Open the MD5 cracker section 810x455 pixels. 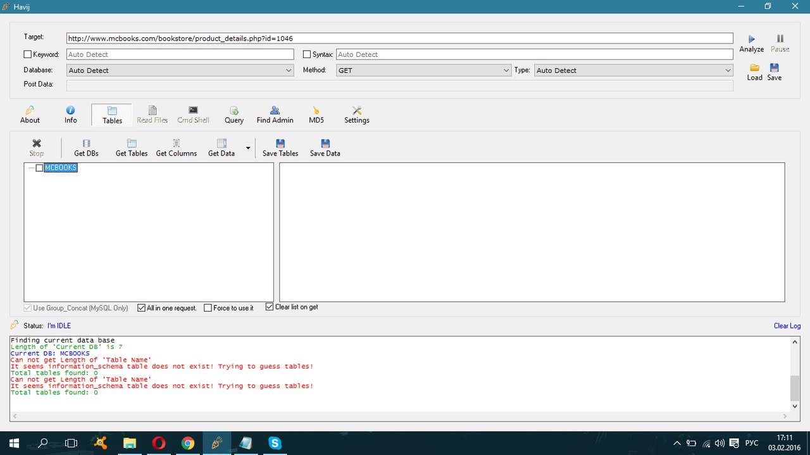tap(316, 115)
